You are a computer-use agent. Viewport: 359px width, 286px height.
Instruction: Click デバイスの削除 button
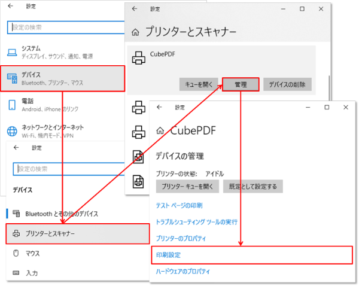click(287, 84)
